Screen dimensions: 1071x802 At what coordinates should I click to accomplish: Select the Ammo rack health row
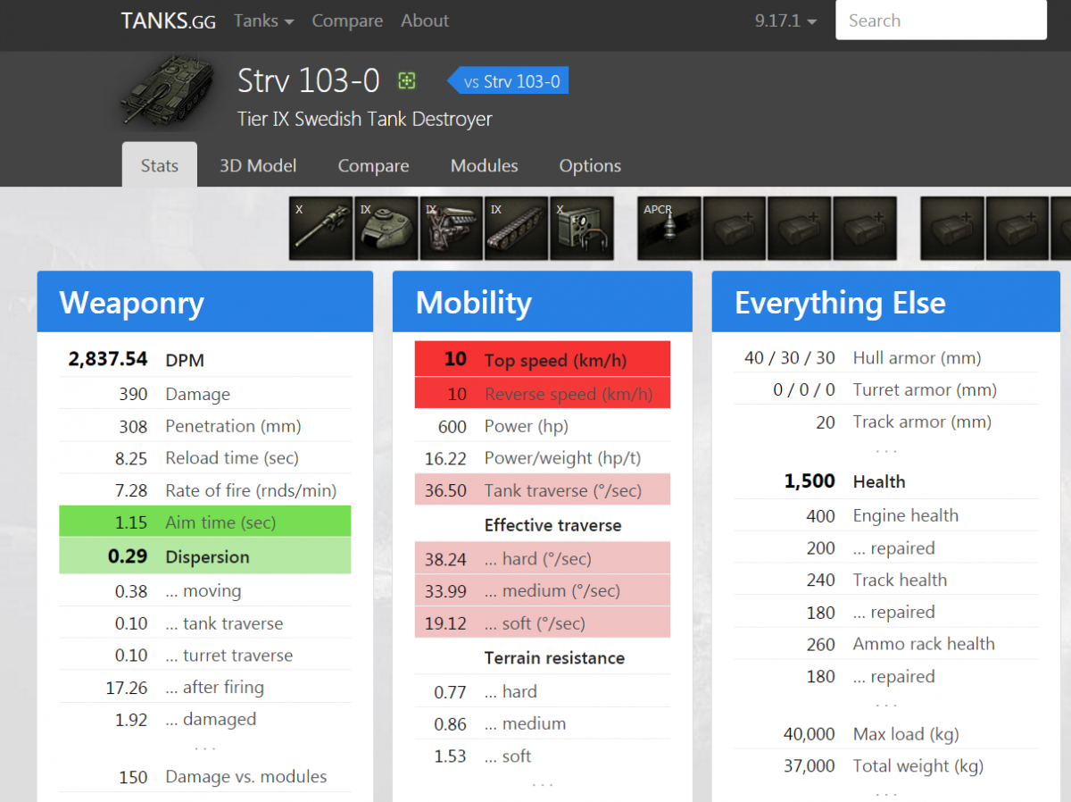(x=886, y=644)
